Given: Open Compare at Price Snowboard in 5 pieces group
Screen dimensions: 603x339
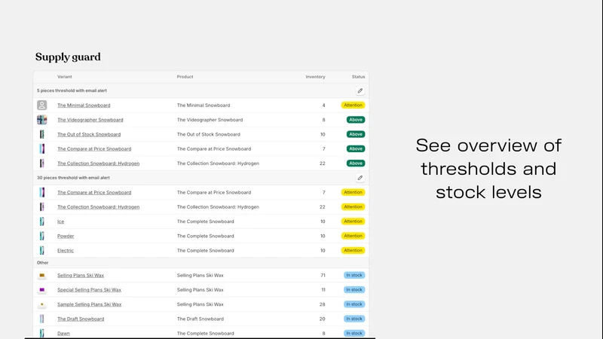Looking at the screenshot, I should [x=94, y=148].
